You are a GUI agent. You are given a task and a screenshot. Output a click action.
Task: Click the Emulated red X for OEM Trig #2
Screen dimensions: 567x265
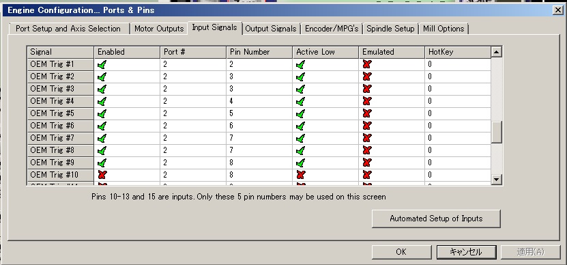(367, 76)
